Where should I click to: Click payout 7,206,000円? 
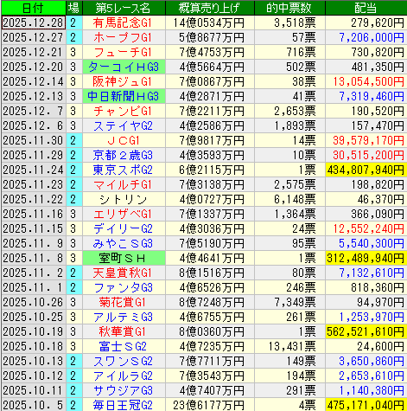coord(372,37)
